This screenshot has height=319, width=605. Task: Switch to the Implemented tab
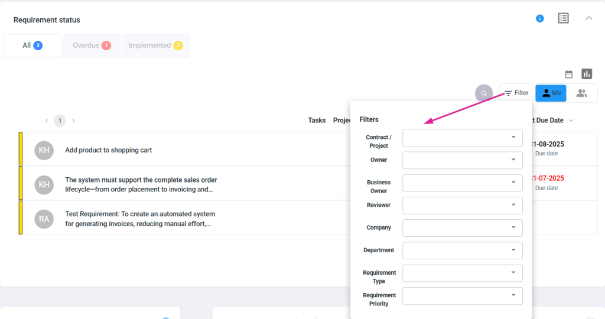(155, 45)
